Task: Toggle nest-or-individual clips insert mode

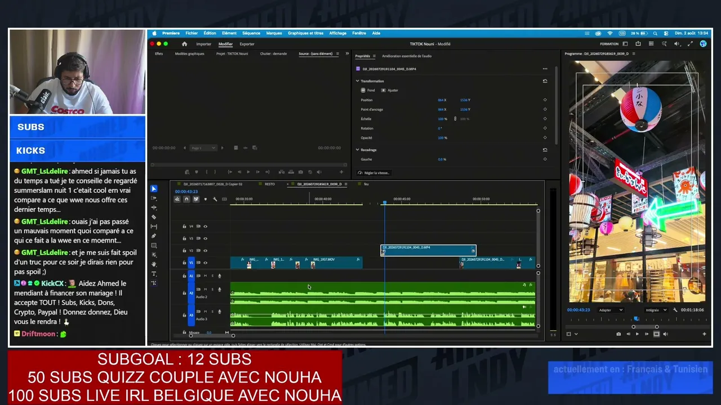Action: coord(177,199)
